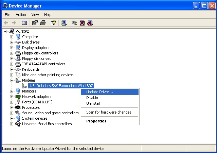Open Help from the toolbar icon

coord(53,23)
